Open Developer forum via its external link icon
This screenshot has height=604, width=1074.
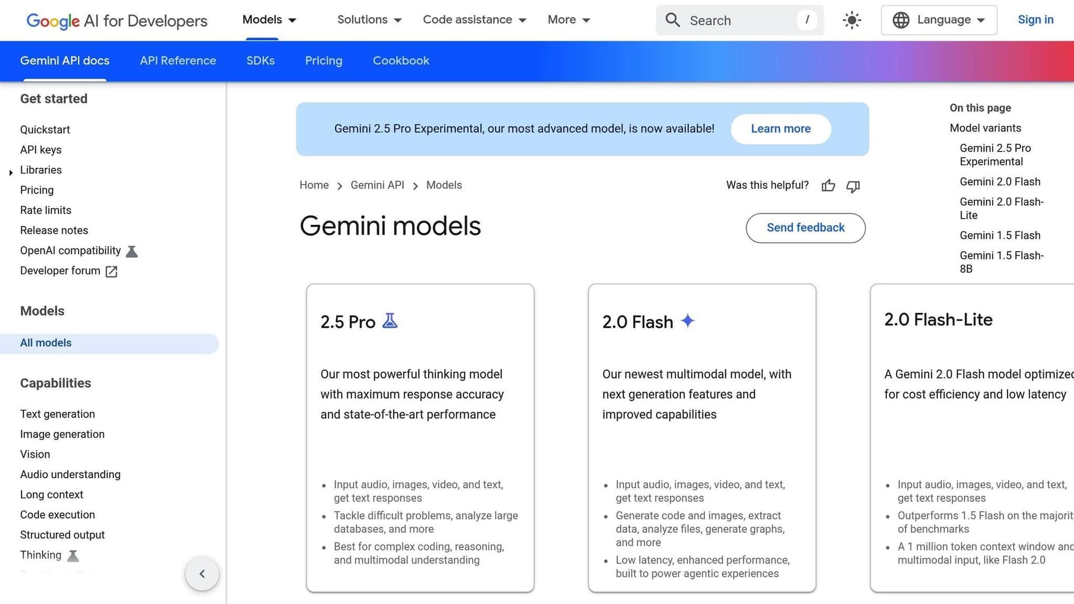point(111,271)
